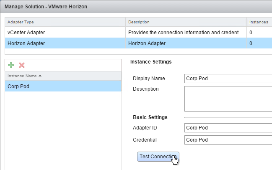Click Horizon Adapter description cell
272x170 pixels.
coord(186,43)
